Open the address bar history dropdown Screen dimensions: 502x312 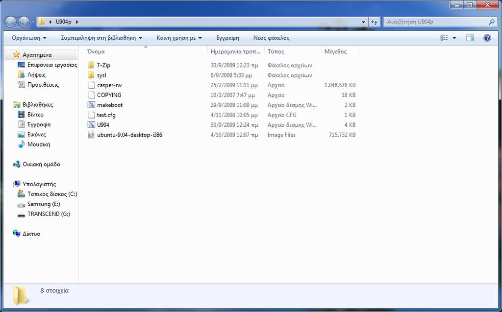pos(363,22)
